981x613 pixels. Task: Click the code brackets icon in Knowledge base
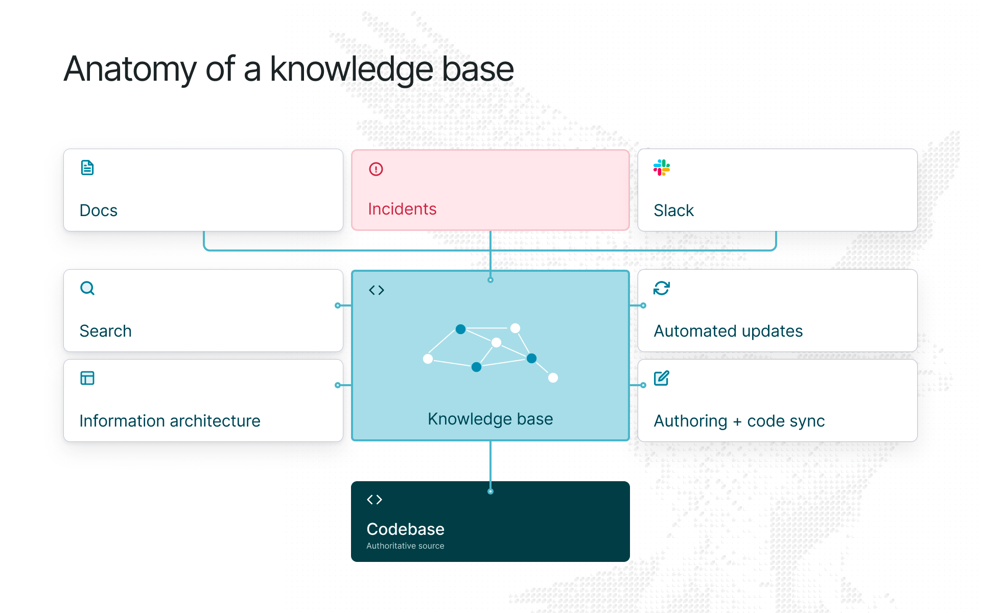pos(377,290)
